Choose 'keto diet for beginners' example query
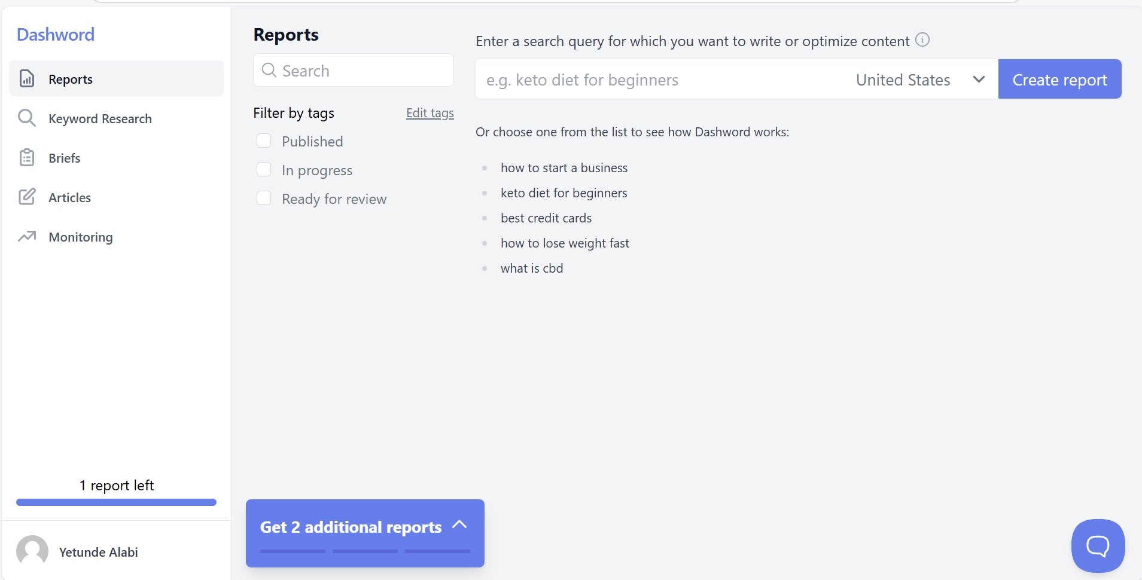The image size is (1142, 580). pos(564,193)
